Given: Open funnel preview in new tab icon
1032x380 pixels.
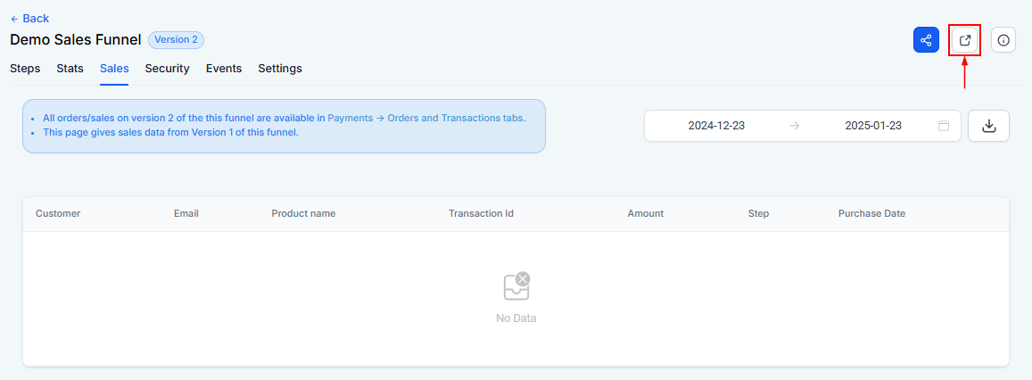Looking at the screenshot, I should tap(965, 40).
